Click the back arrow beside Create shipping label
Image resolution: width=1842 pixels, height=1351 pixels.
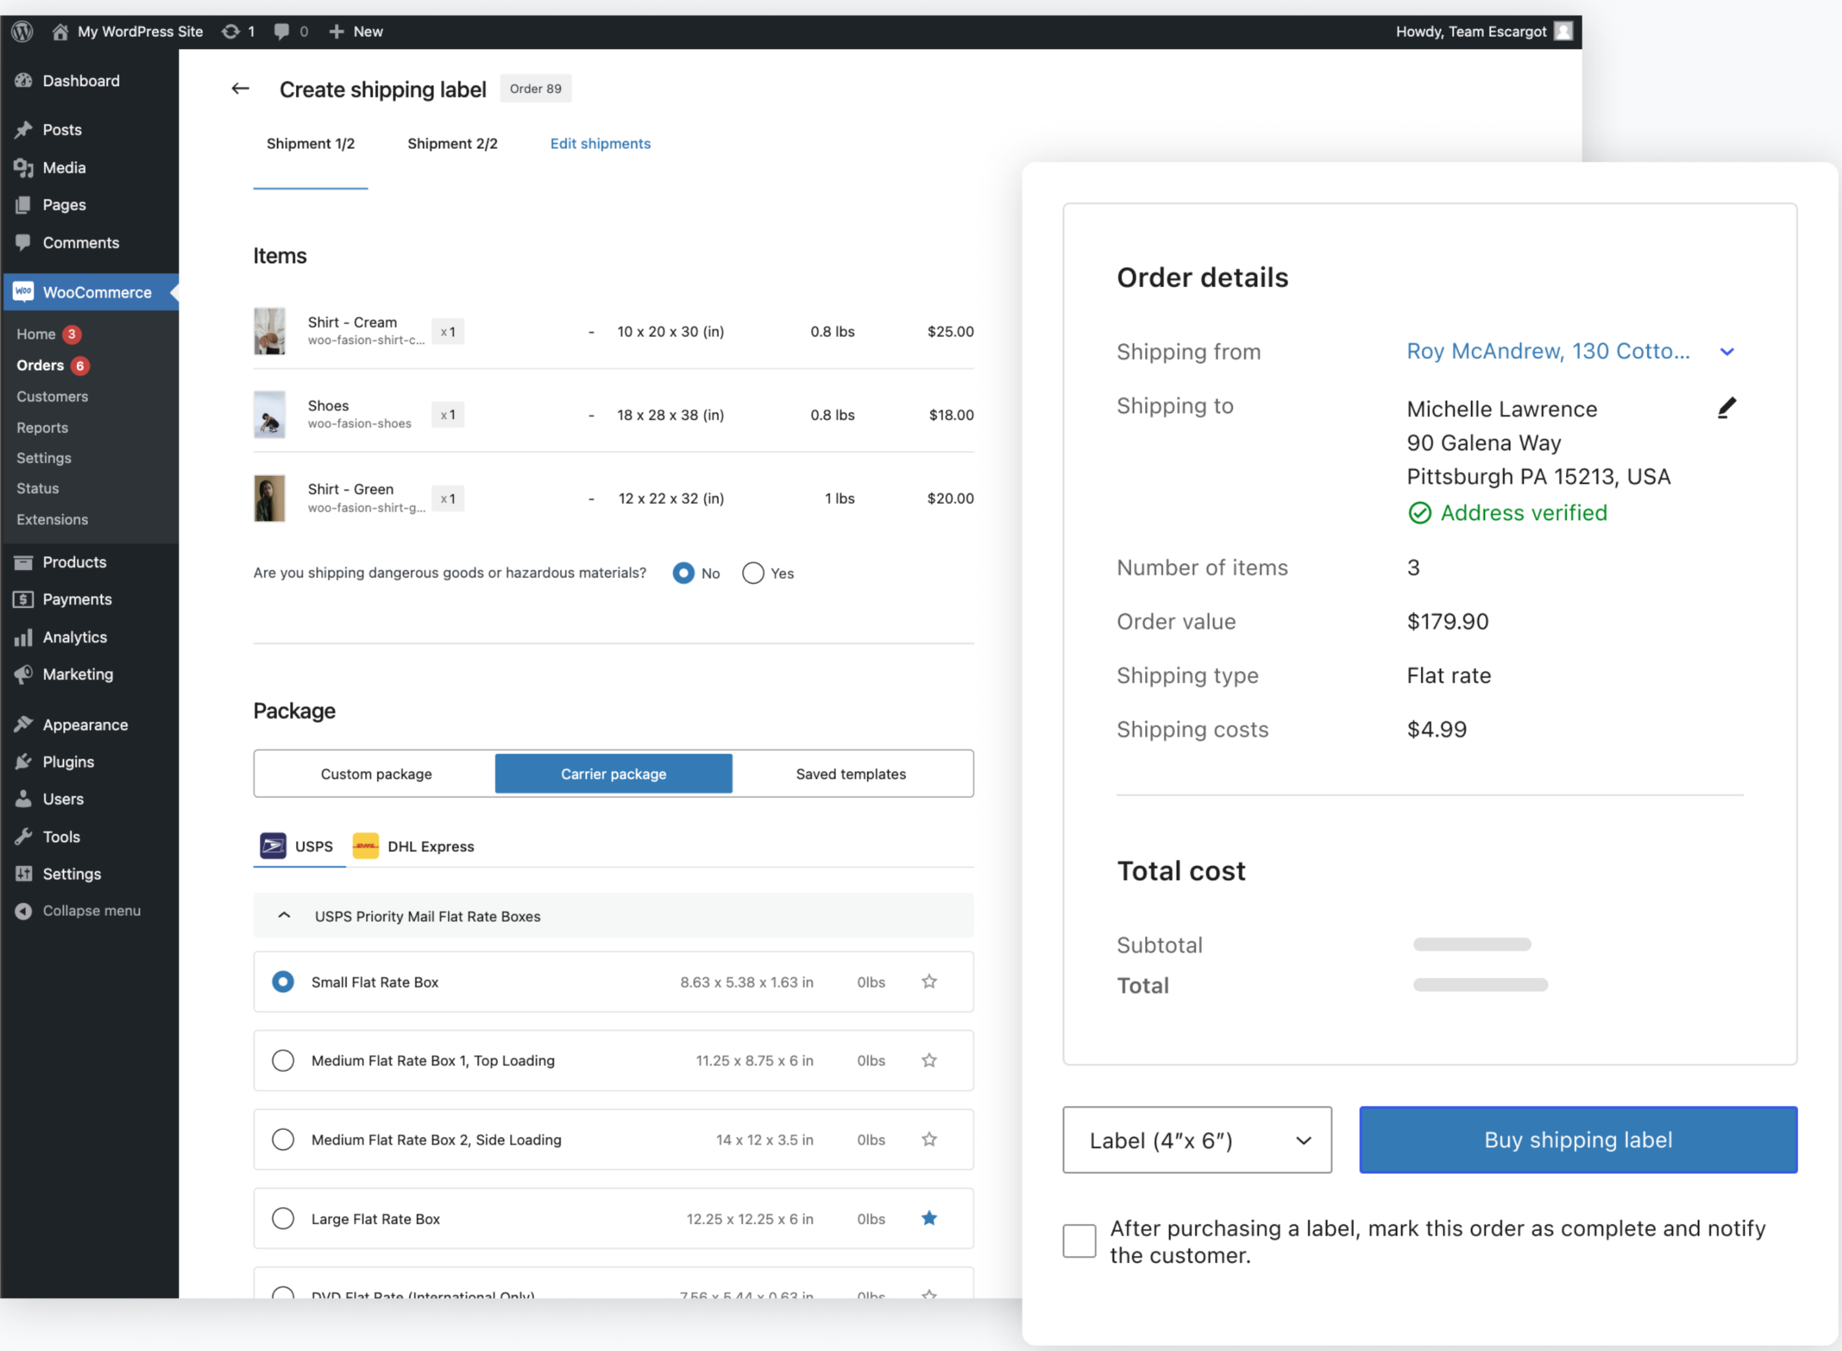tap(240, 89)
